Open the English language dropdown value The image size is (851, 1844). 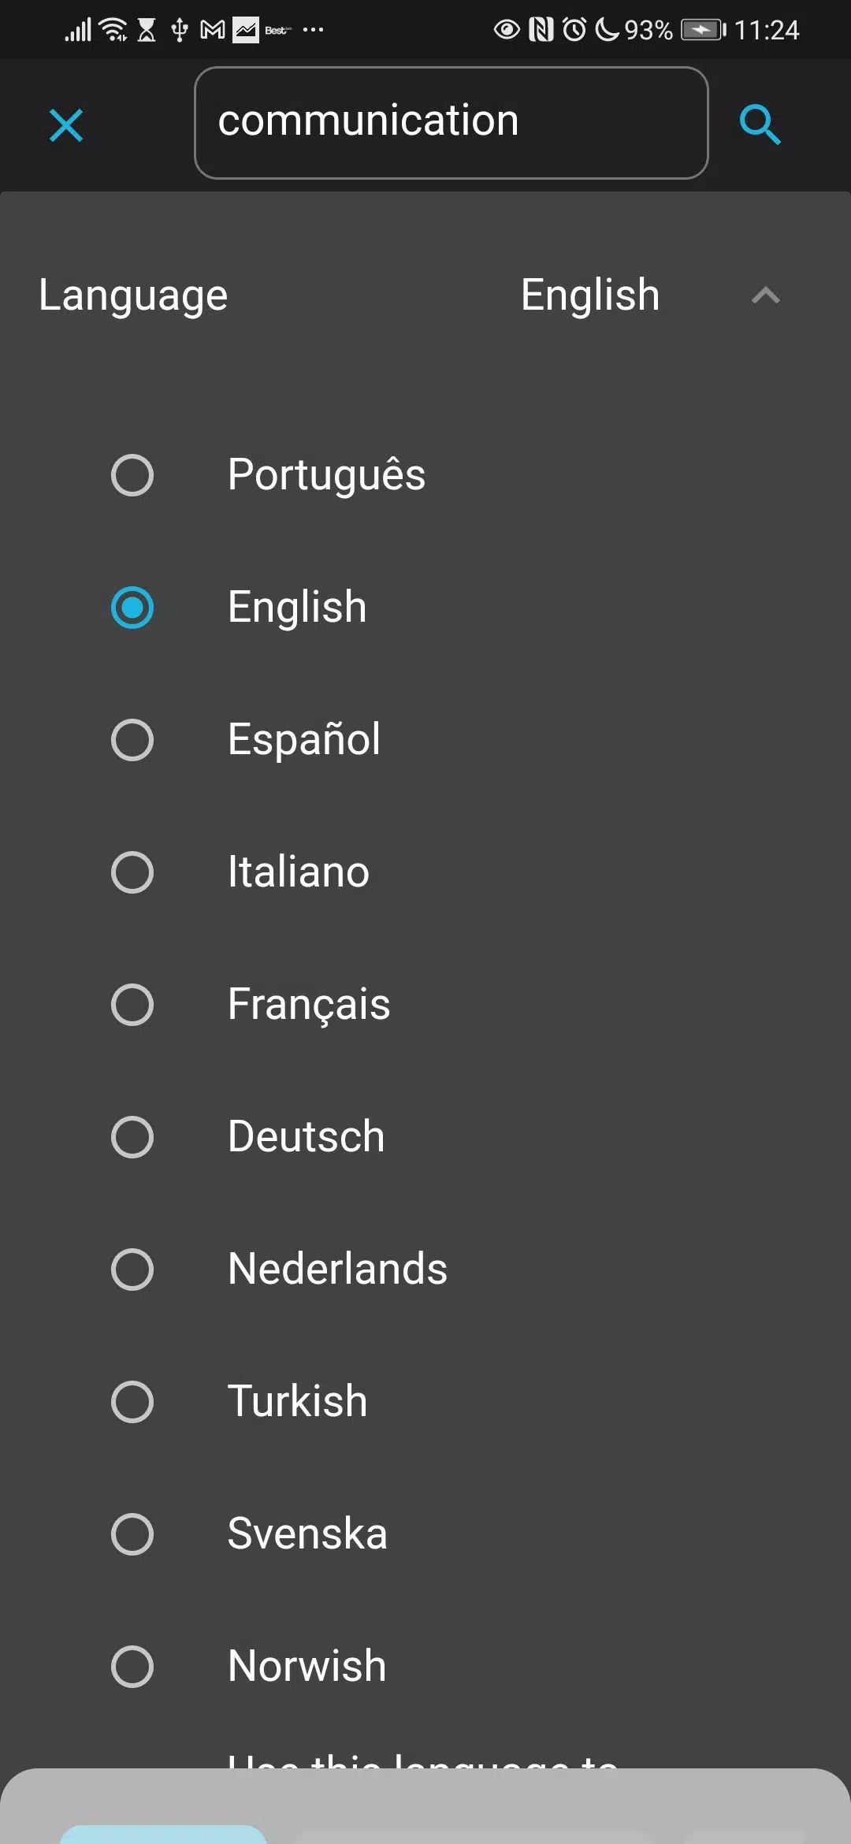(590, 295)
